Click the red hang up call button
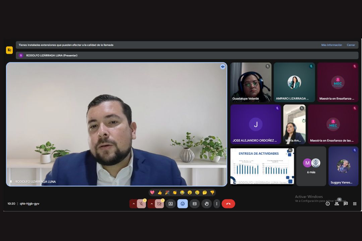 (x=228, y=204)
